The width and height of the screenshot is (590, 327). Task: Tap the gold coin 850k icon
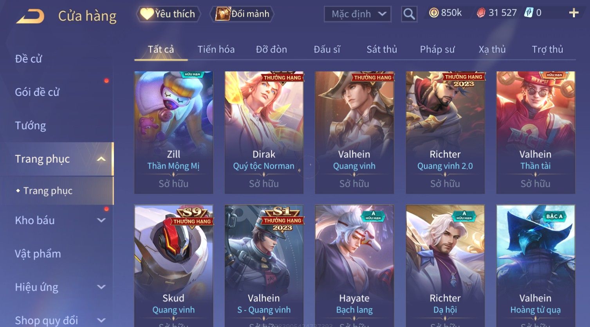434,13
